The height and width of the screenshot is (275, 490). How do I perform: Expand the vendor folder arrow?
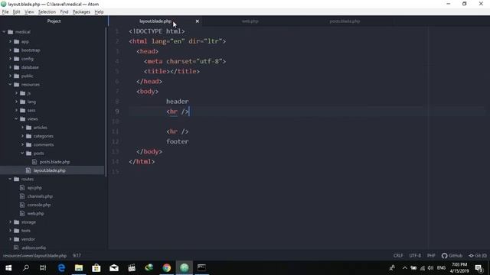point(10,239)
